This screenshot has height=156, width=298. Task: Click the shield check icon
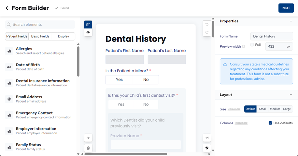click(x=207, y=148)
